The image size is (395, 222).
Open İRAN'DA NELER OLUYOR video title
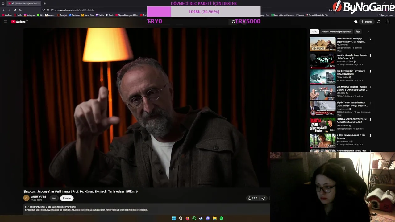pos(352,121)
